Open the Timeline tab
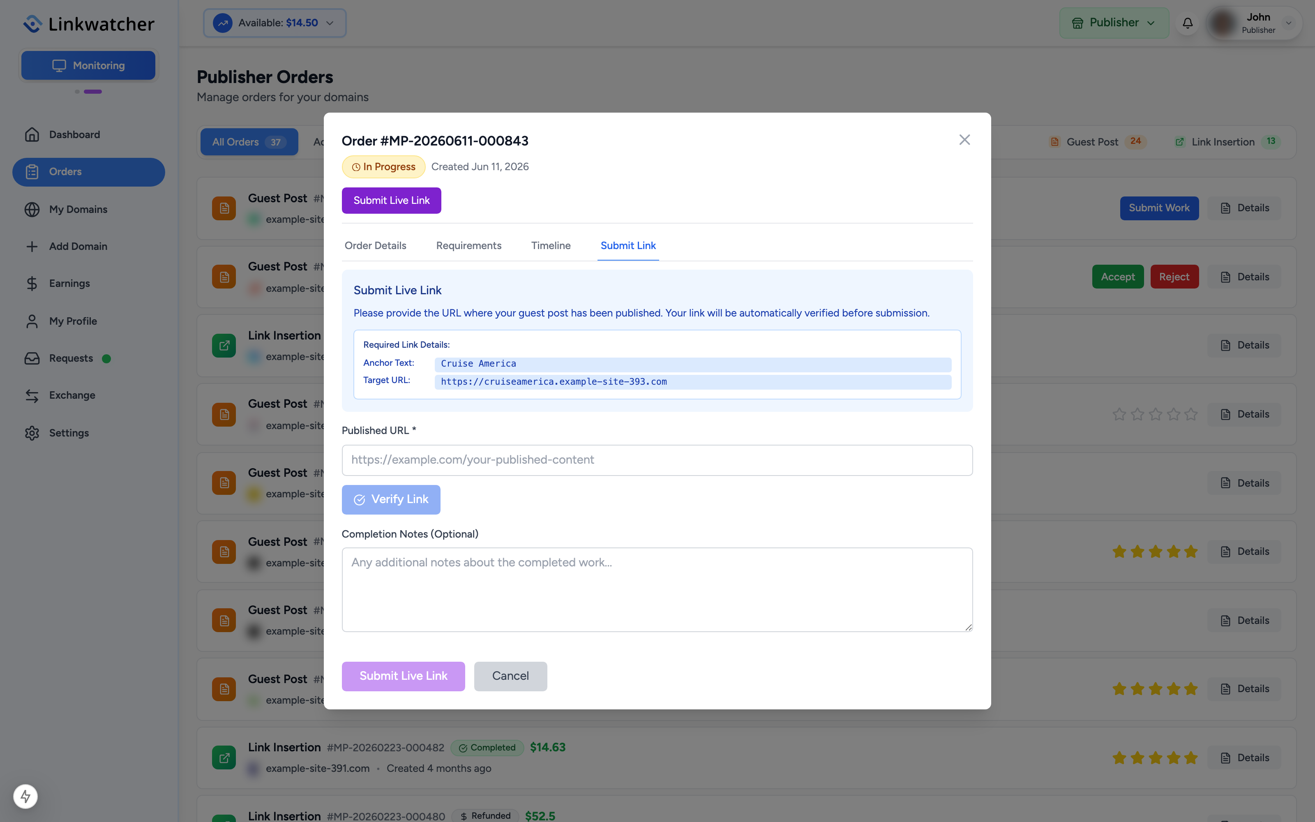The image size is (1315, 822). click(551, 246)
